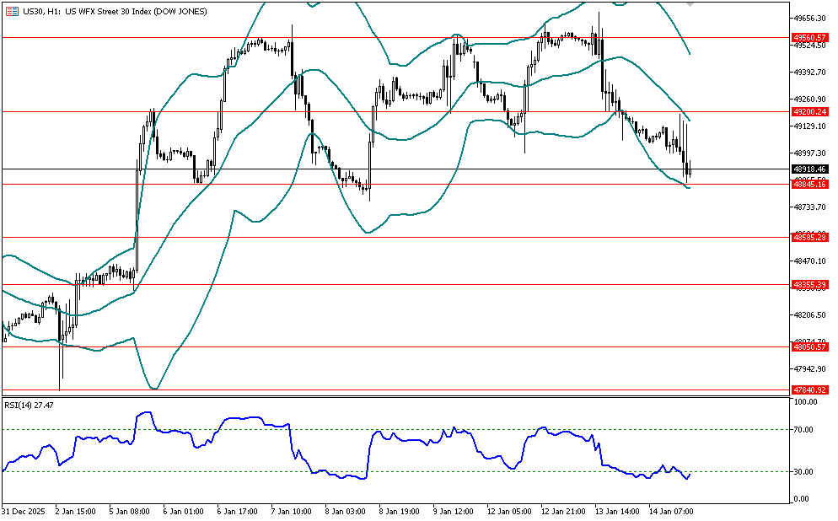The height and width of the screenshot is (521, 838).
Task: Click the gray chart shift triangle marker
Action: point(691,5)
